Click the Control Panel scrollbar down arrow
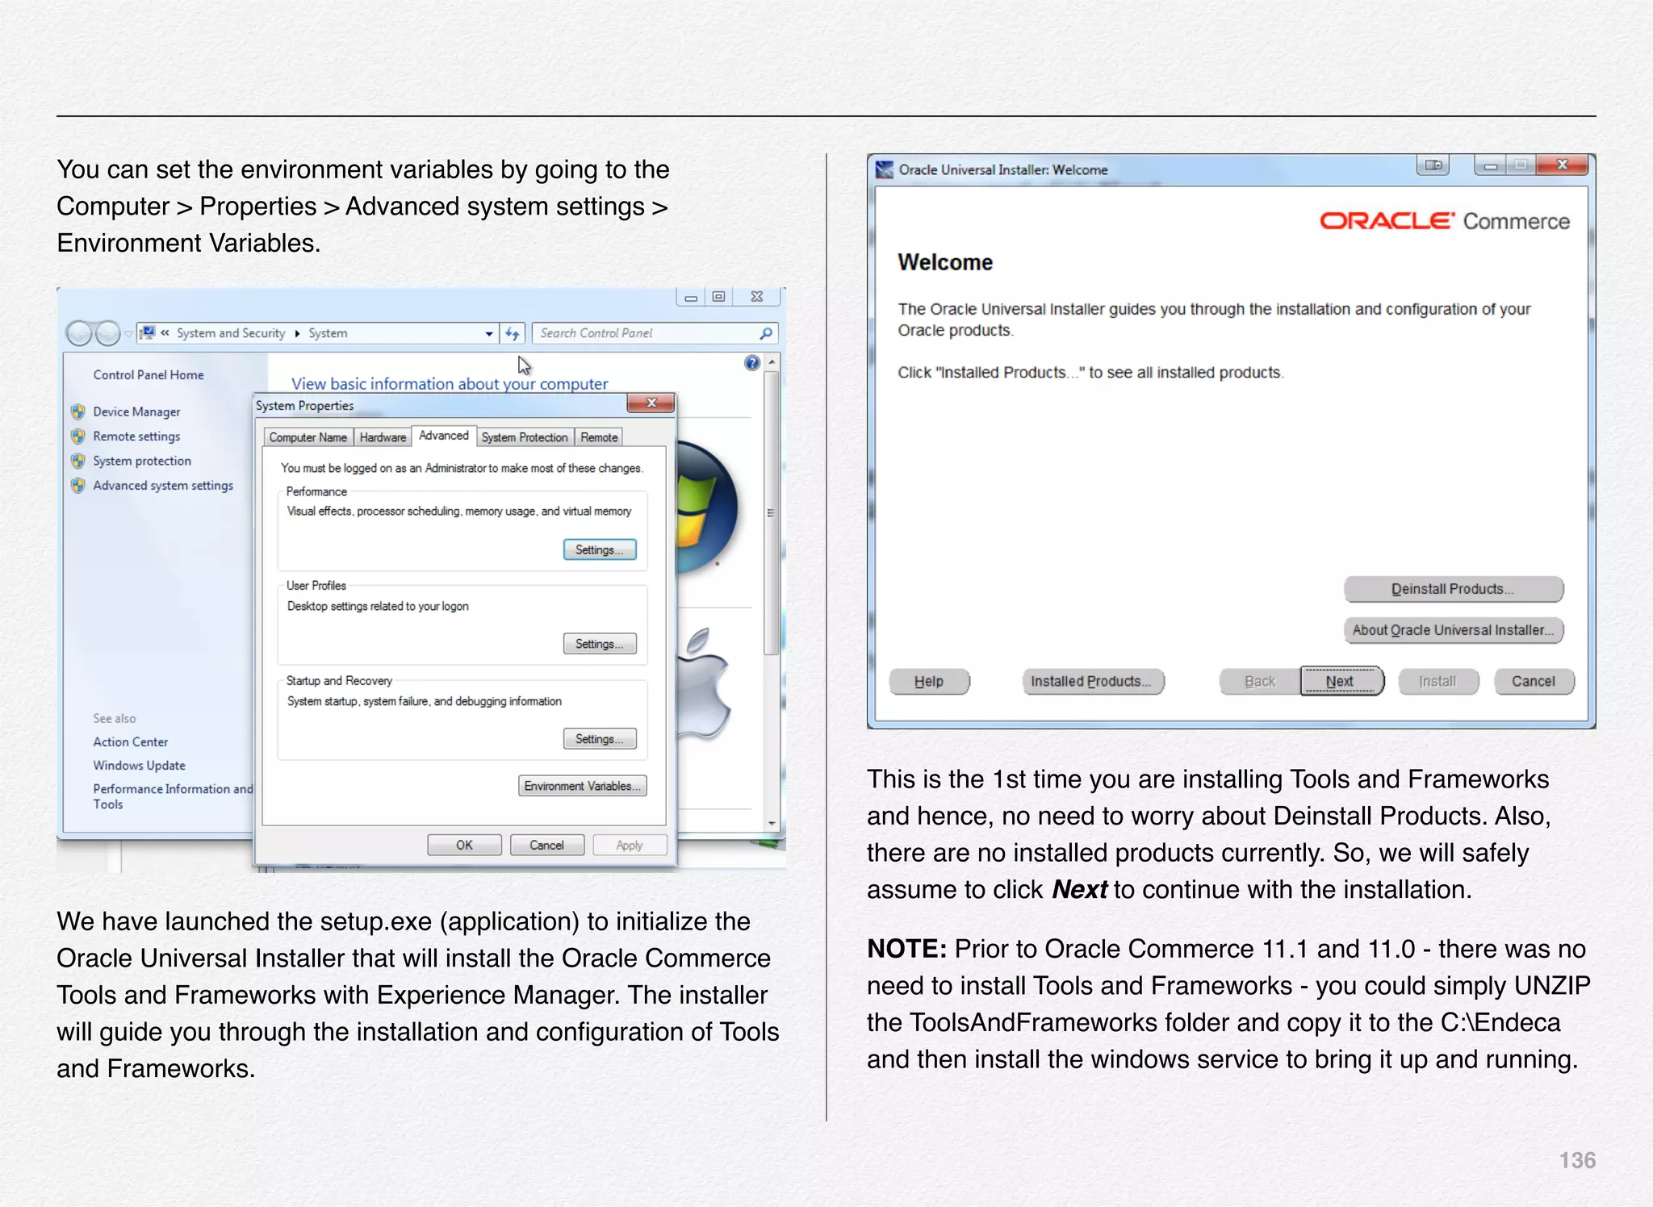 (x=772, y=824)
